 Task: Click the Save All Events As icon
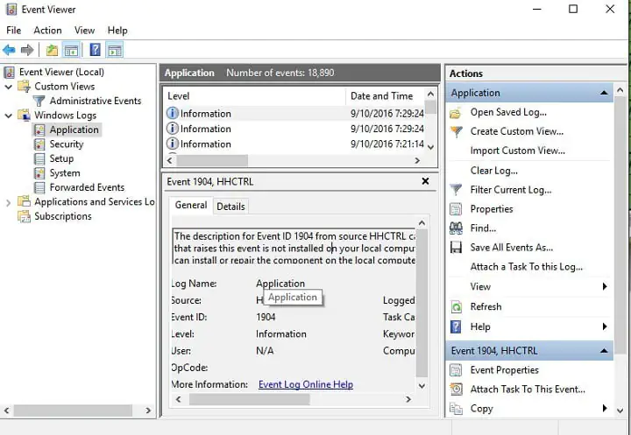[456, 248]
